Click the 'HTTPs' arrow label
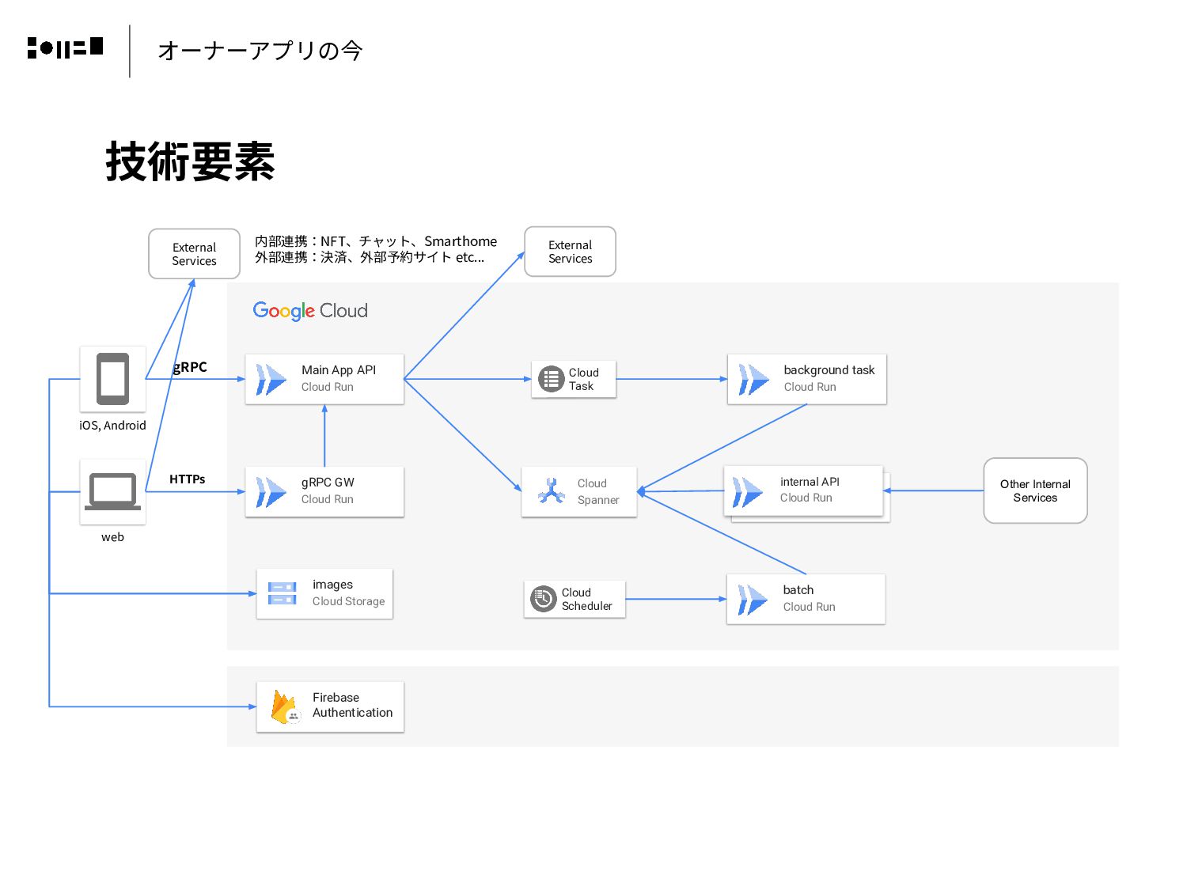This screenshot has width=1187, height=890. 187,479
